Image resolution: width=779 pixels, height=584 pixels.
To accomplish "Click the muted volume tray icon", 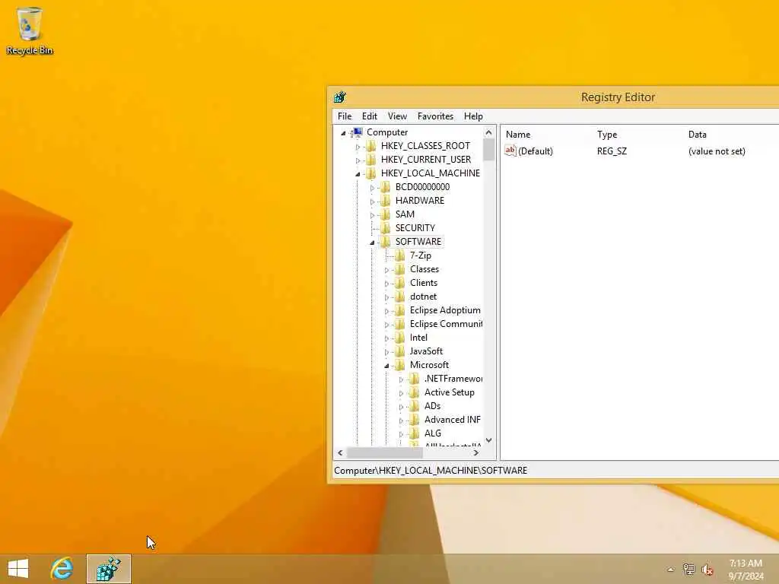I will tap(707, 570).
